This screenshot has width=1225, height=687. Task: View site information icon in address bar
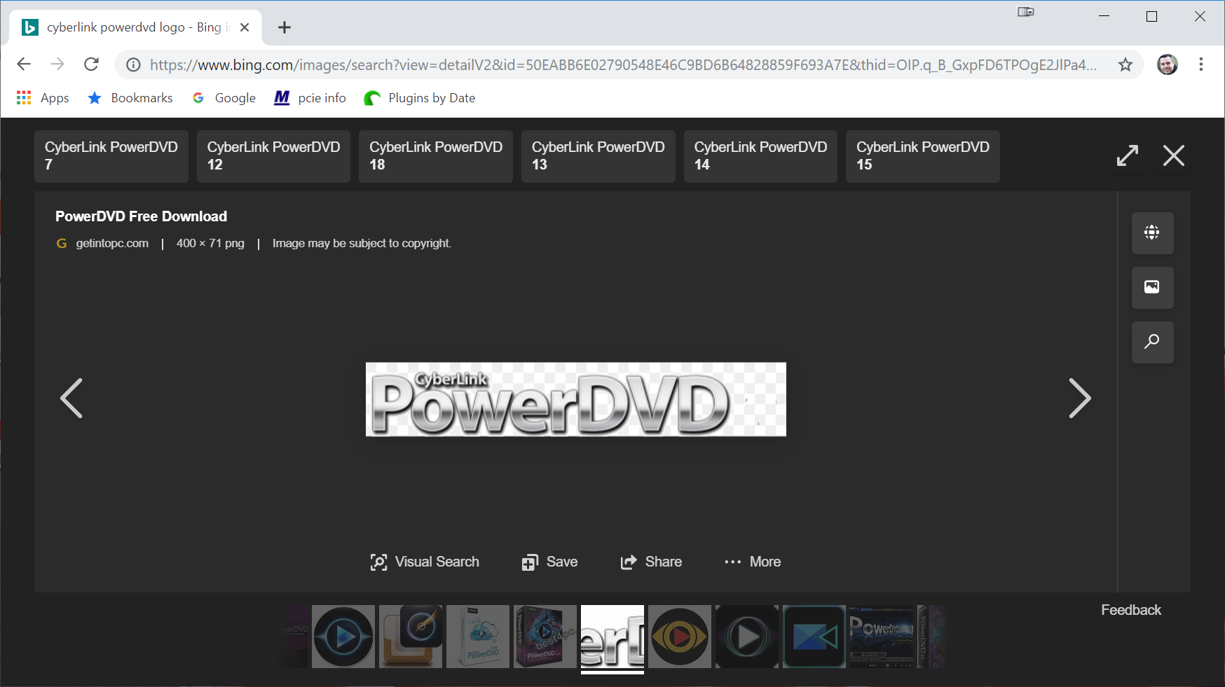coord(133,65)
